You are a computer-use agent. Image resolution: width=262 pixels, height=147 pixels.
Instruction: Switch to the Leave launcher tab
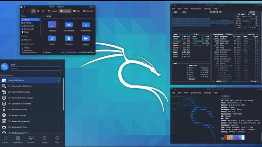tap(57, 139)
